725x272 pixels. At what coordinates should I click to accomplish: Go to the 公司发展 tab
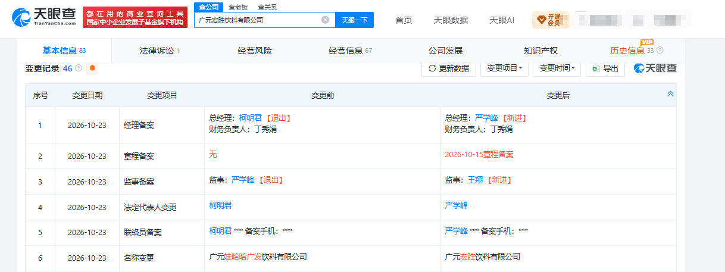[445, 51]
